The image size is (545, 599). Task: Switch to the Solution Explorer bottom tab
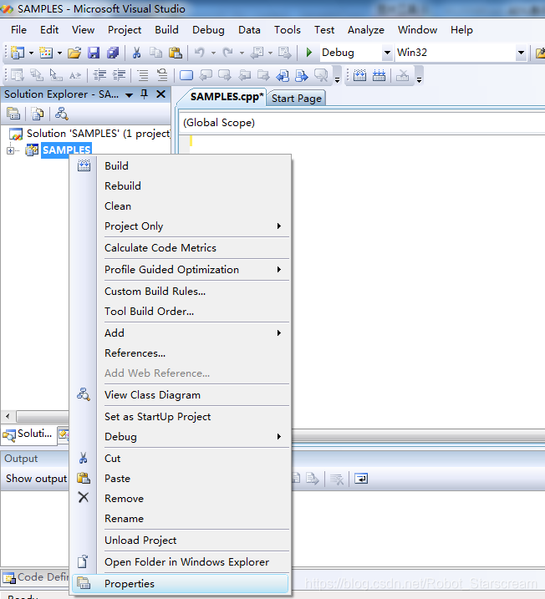(28, 434)
